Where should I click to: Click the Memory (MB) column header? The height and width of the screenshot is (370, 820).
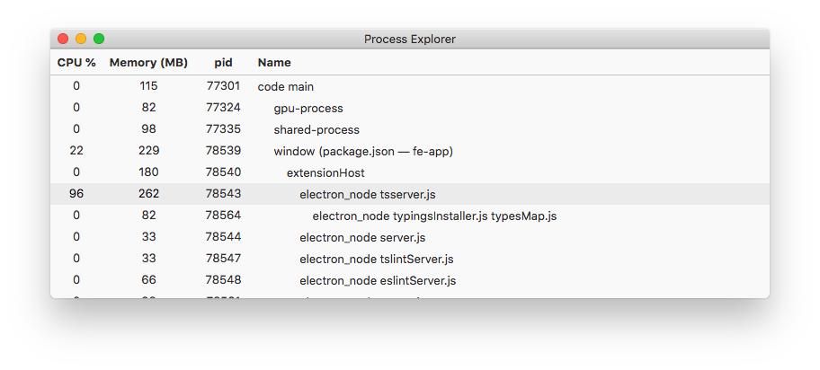point(148,63)
